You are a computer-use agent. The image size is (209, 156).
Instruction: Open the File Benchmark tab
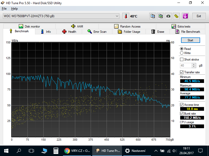187,32
